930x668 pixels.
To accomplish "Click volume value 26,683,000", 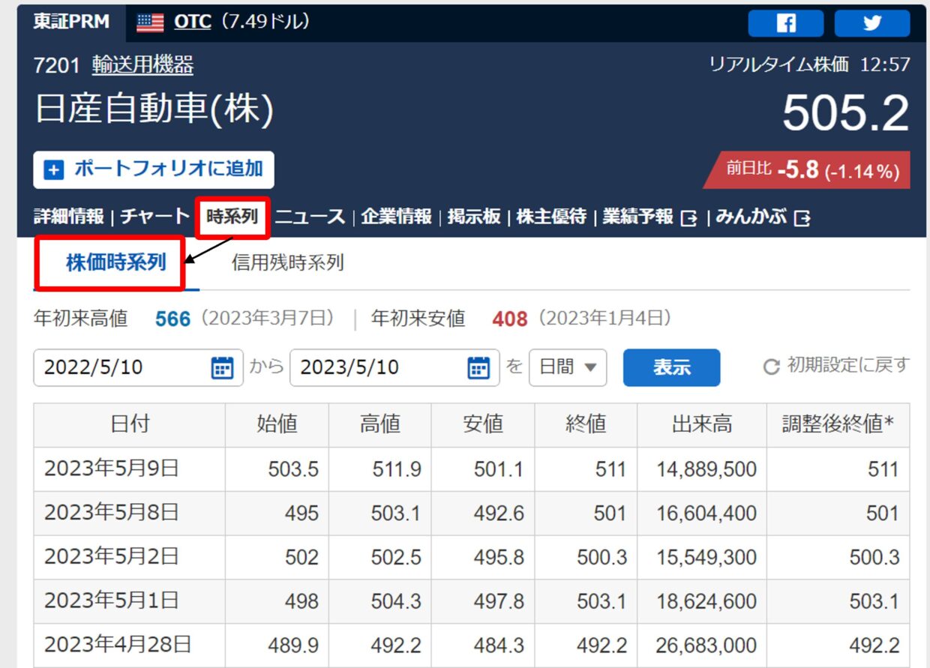I will (706, 646).
